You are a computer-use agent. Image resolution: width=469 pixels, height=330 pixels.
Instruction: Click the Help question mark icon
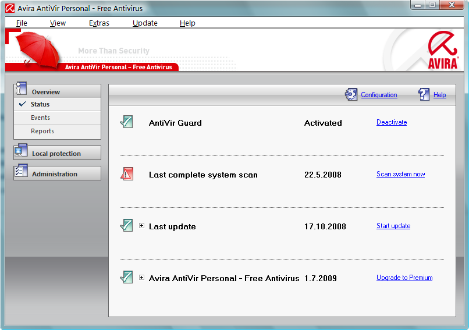(x=424, y=94)
